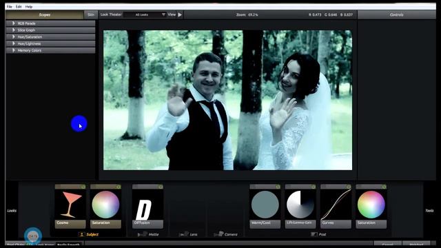Toggle power on the Curves tool
The width and height of the screenshot is (441, 248).
349,187
